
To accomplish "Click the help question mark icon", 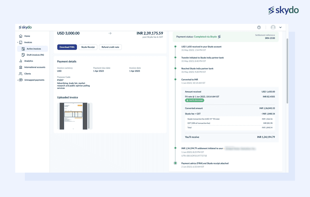I will tap(259, 27).
